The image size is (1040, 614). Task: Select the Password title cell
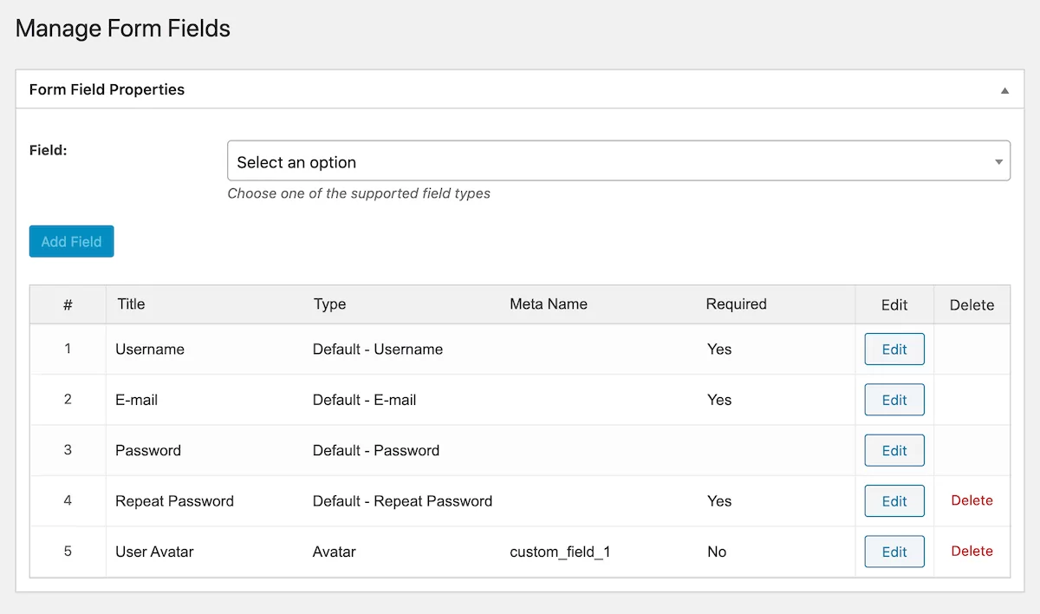pos(148,450)
